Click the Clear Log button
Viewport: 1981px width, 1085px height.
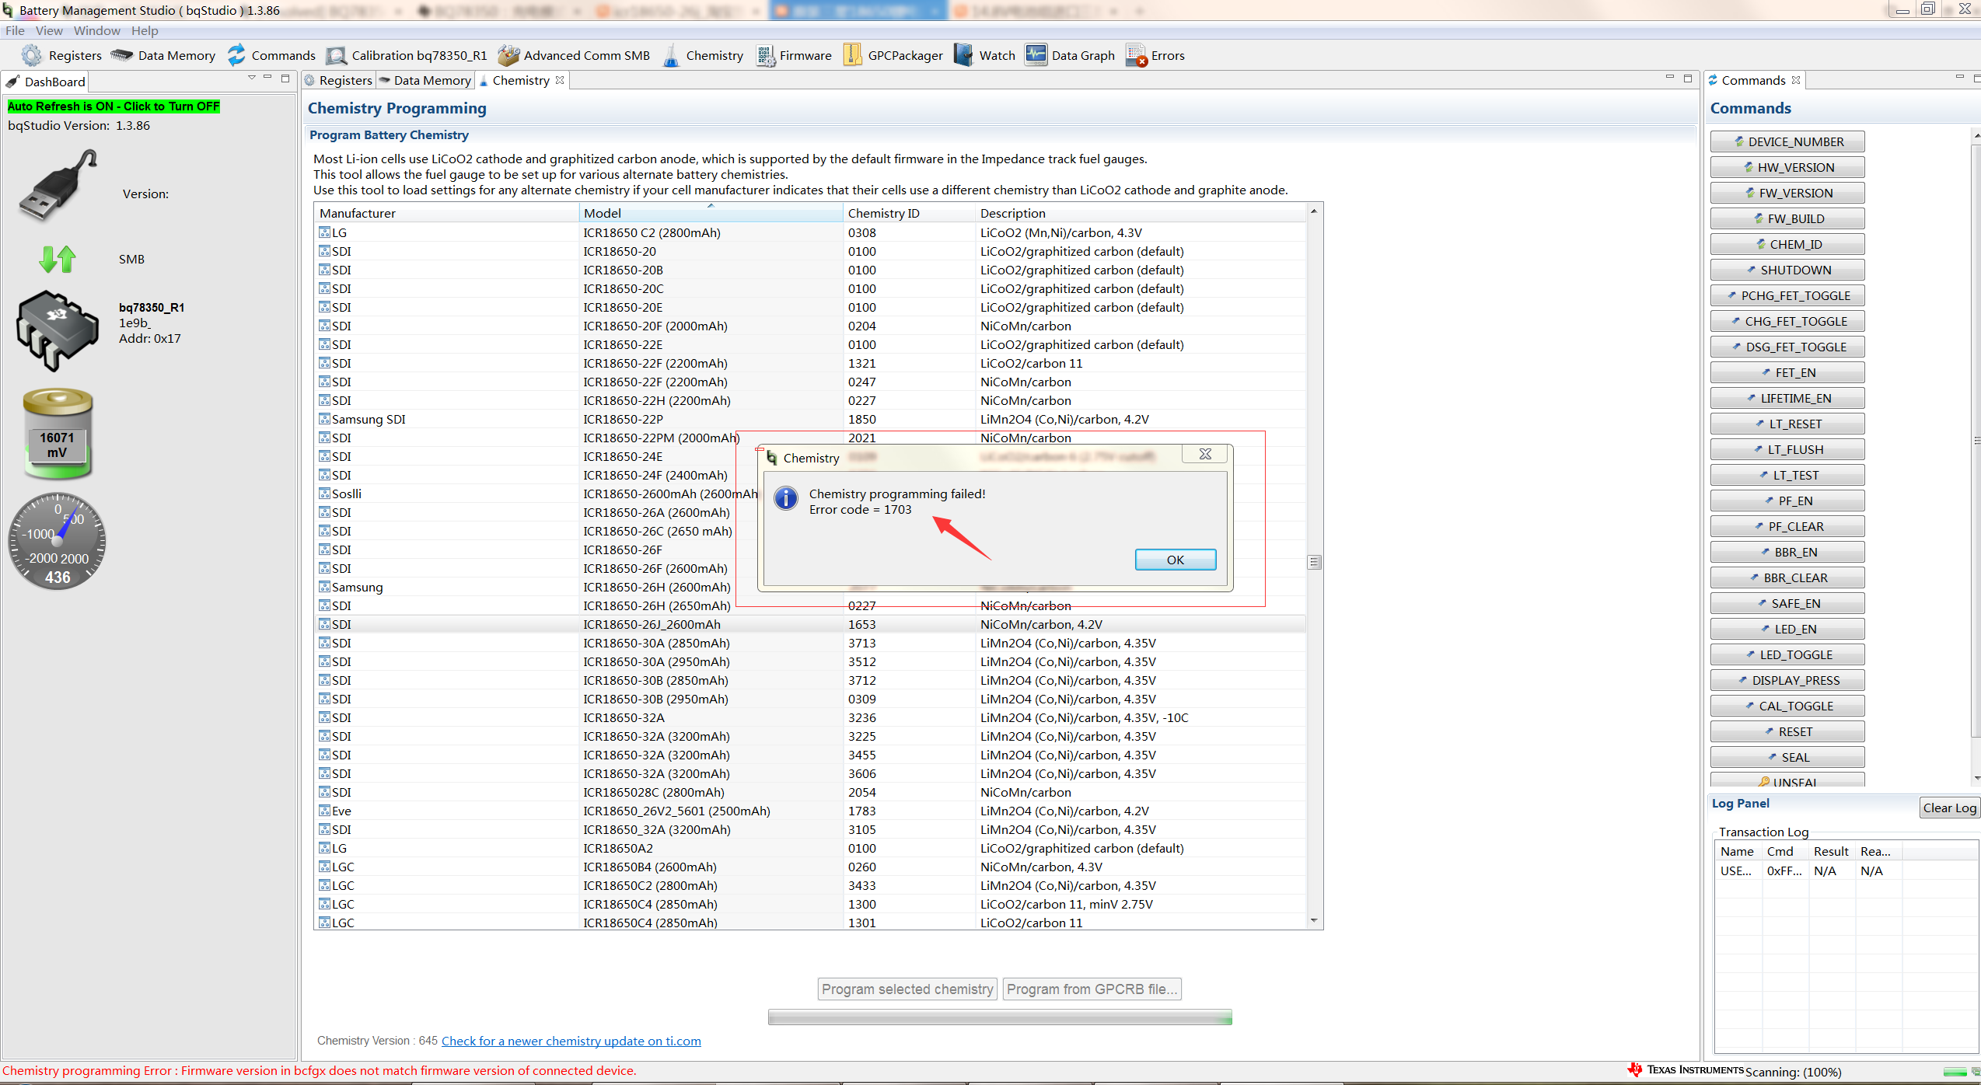point(1948,808)
